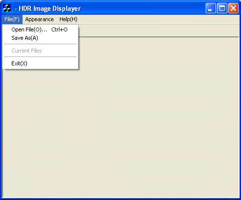
Task: Click the separator line above Exit(X)
Action: 40,57
